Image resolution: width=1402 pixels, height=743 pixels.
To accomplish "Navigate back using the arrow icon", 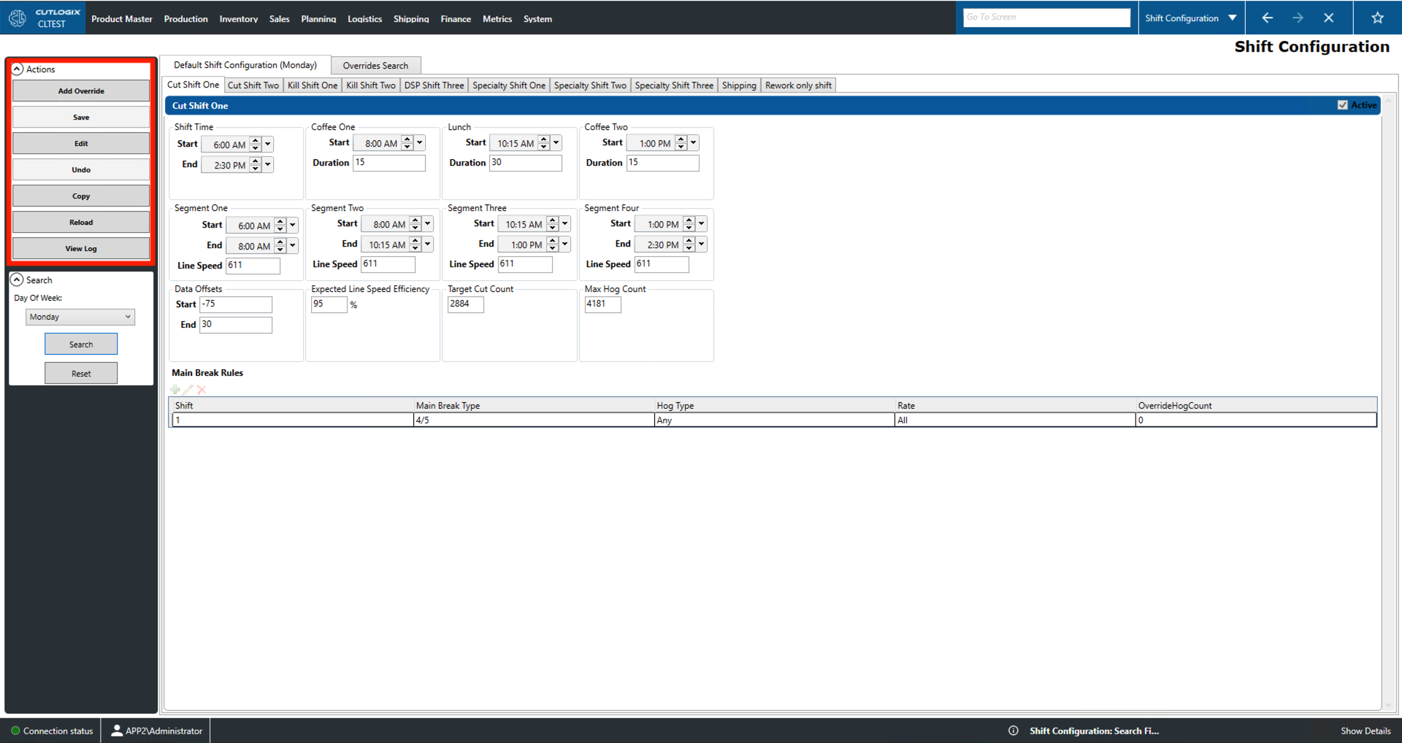I will click(1267, 18).
